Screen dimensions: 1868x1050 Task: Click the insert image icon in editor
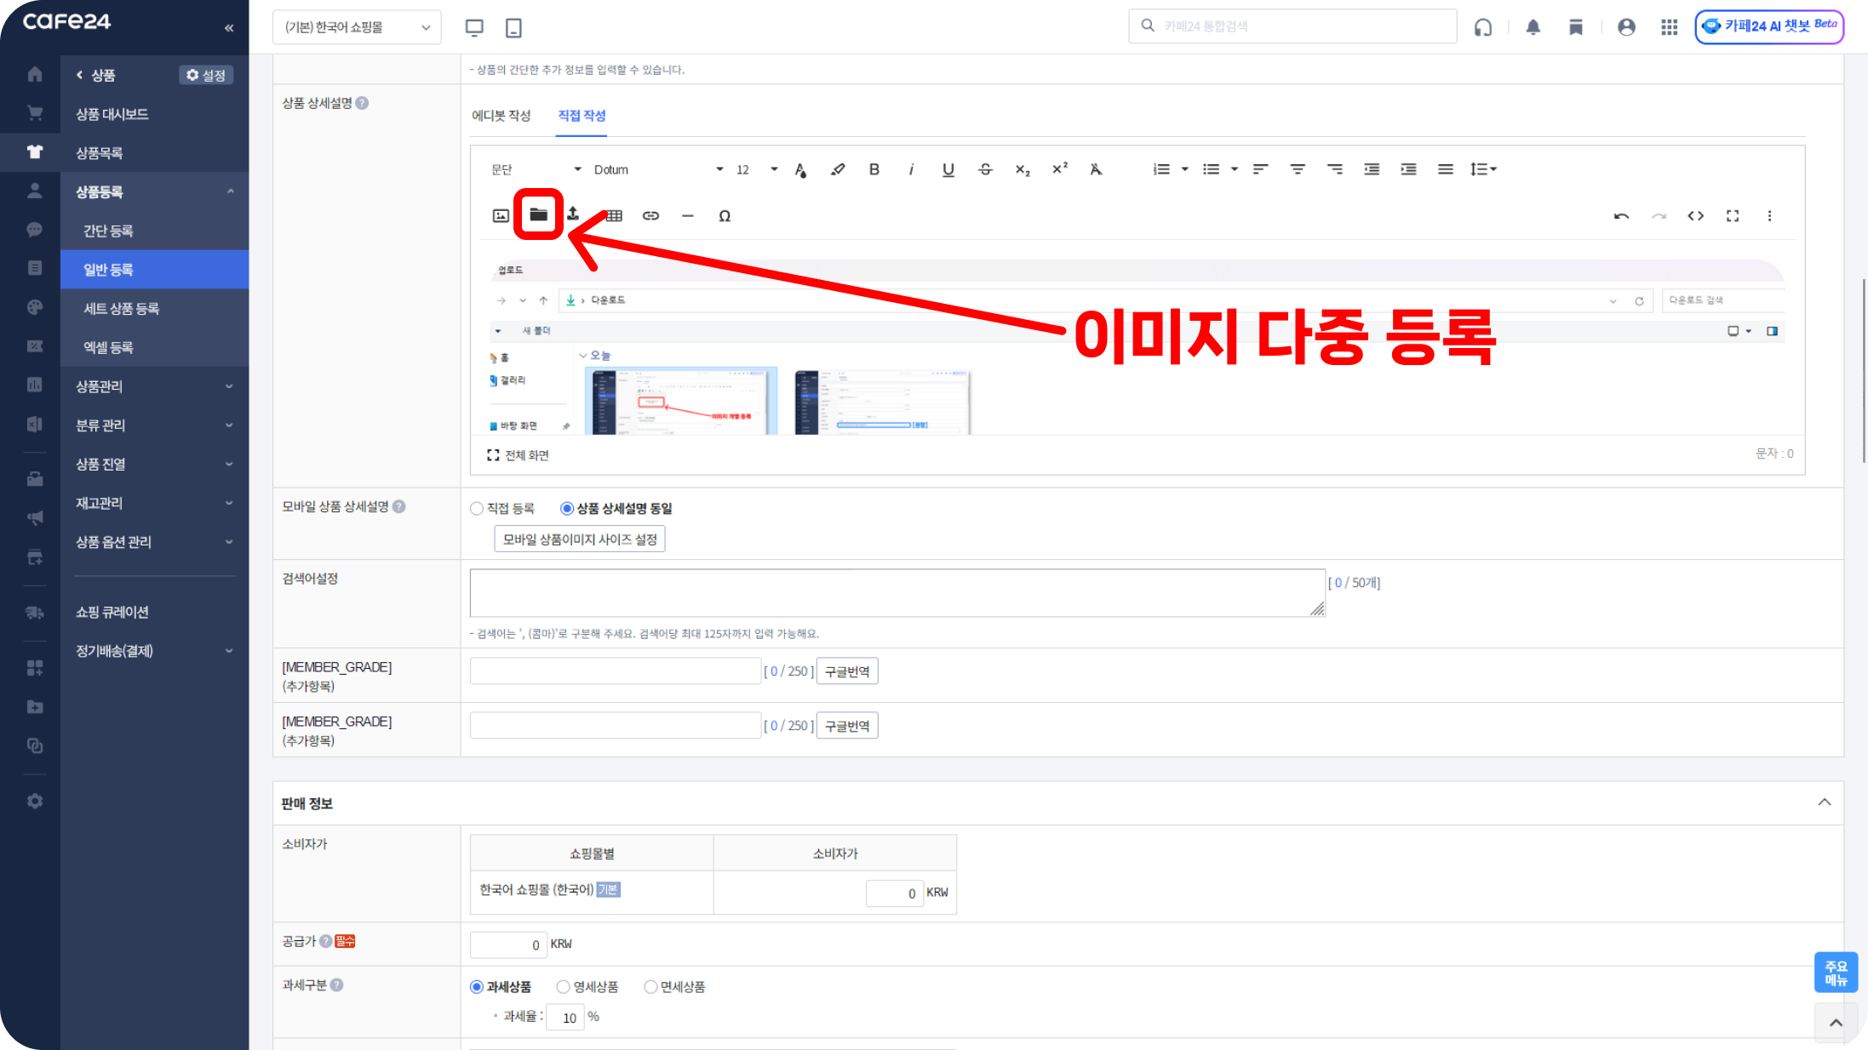(x=501, y=216)
